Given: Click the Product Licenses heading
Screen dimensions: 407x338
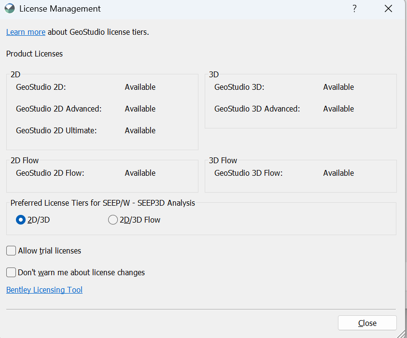Looking at the screenshot, I should [34, 54].
